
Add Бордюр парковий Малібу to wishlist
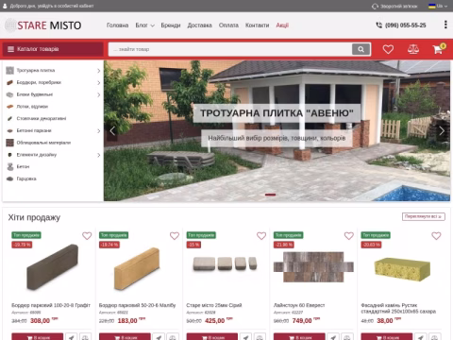coord(175,236)
